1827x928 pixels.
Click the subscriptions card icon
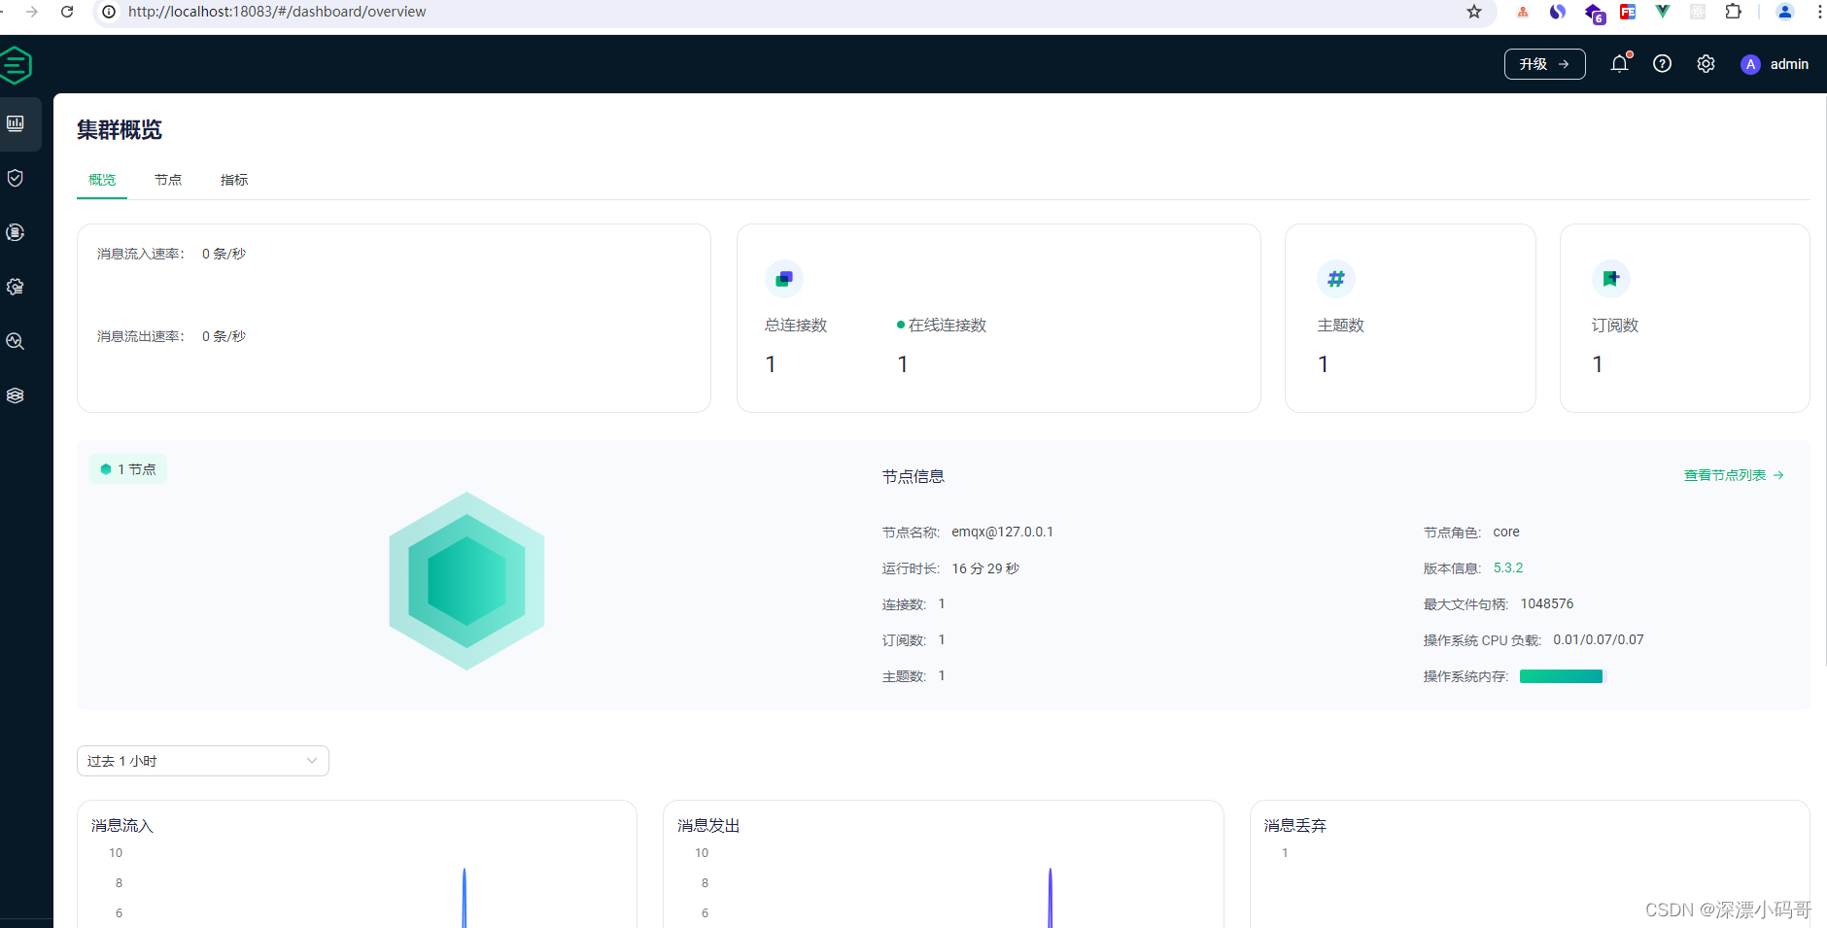point(1611,279)
